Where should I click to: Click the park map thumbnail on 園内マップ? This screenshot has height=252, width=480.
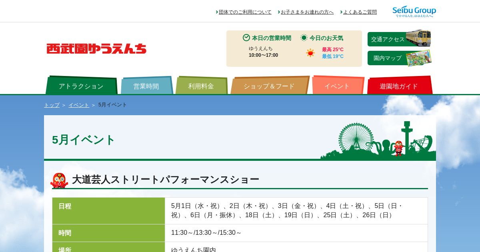click(x=419, y=58)
